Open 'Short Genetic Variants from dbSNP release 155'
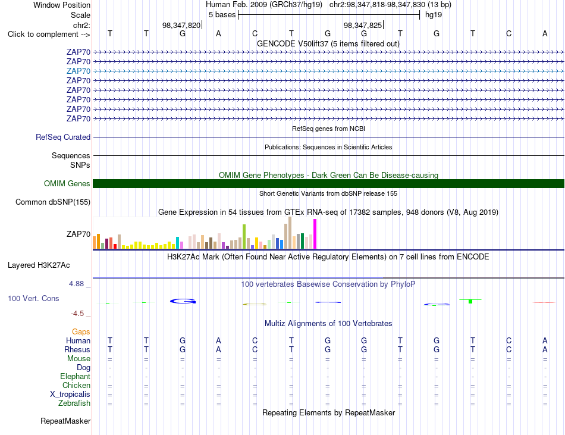Image resolution: width=565 pixels, height=435 pixels. 328,193
